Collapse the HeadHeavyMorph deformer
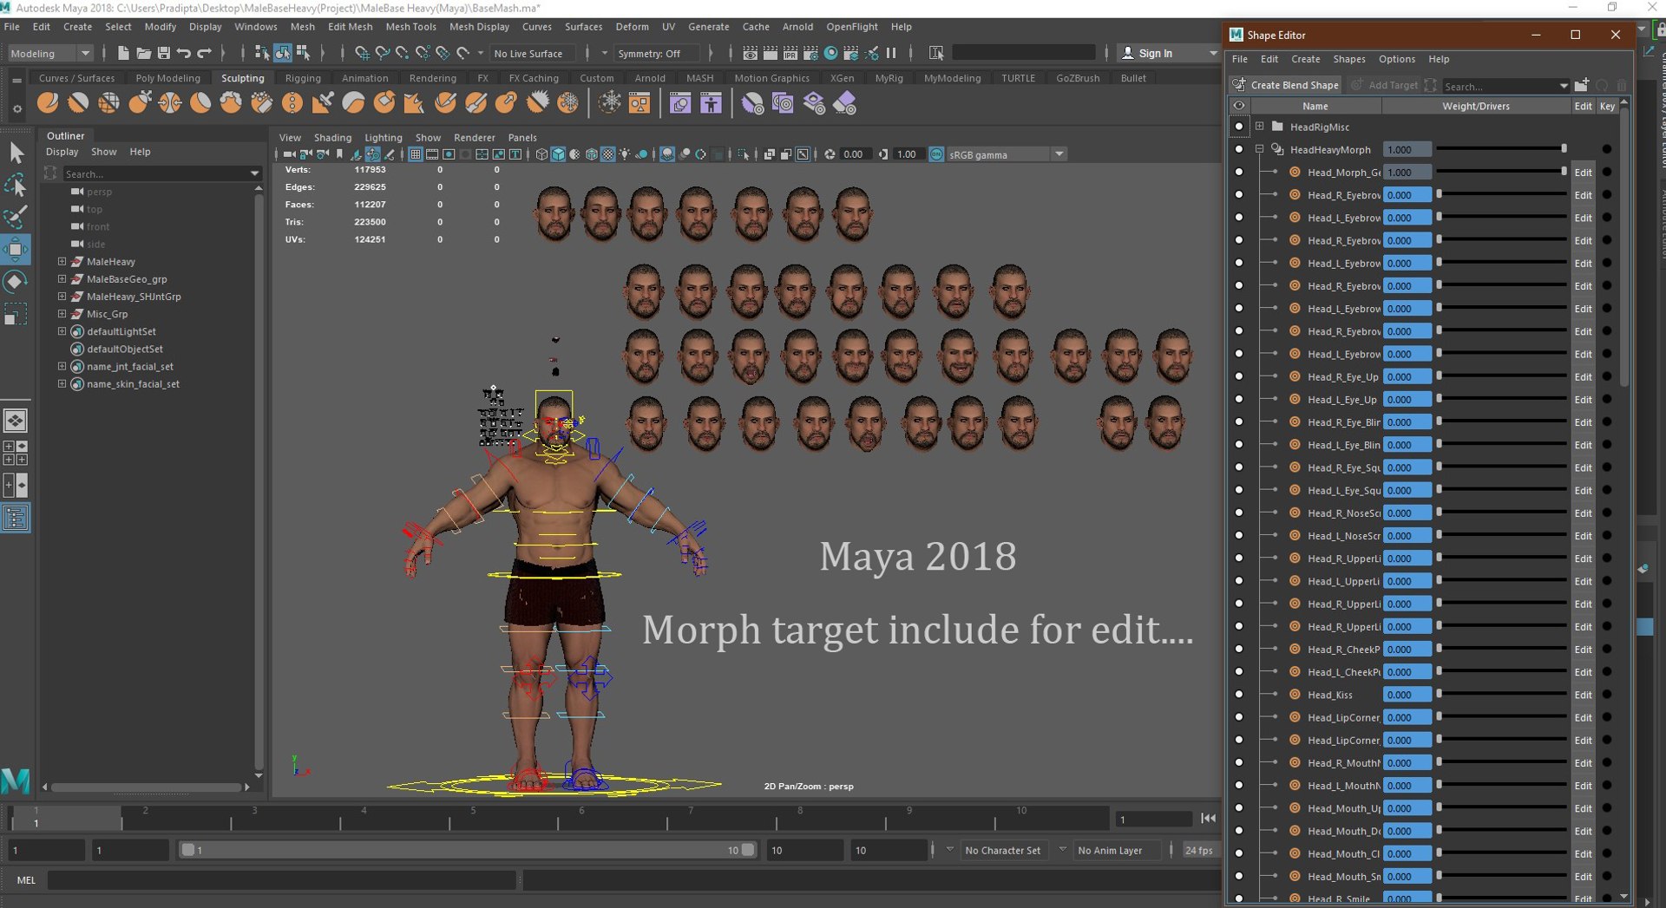1666x908 pixels. [1259, 149]
